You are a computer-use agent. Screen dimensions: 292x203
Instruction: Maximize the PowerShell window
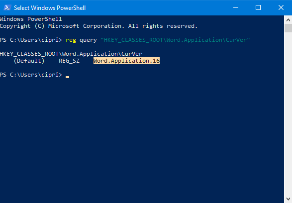[x=258, y=7]
